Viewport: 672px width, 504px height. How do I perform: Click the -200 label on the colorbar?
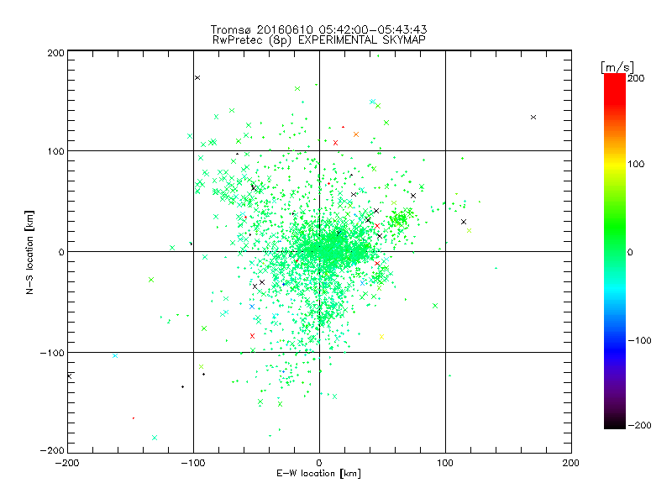(x=639, y=425)
